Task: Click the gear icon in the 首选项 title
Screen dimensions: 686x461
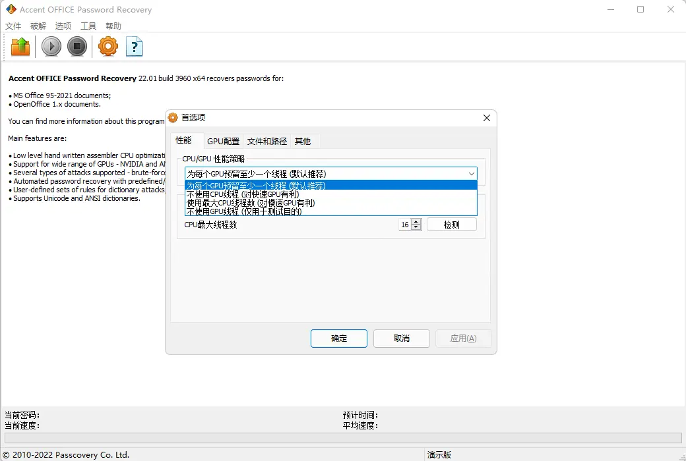Action: [173, 117]
